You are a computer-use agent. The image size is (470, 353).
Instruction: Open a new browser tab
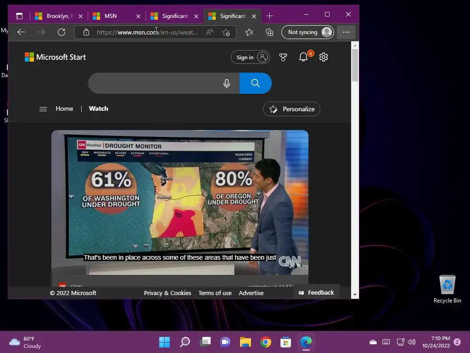coord(269,16)
